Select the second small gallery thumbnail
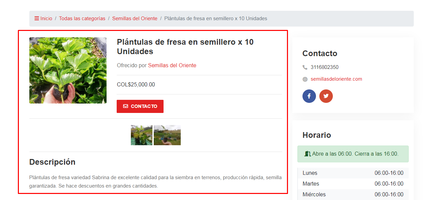The width and height of the screenshot is (435, 200). point(167,135)
